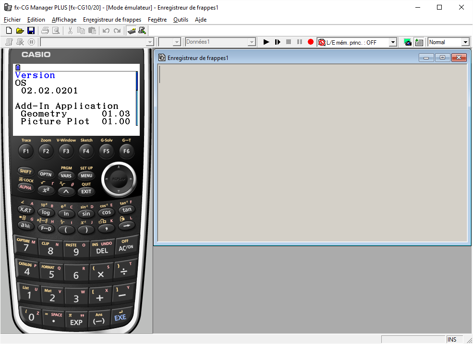Click the F4 Sketch calculator key
This screenshot has width=473, height=344.
86,151
